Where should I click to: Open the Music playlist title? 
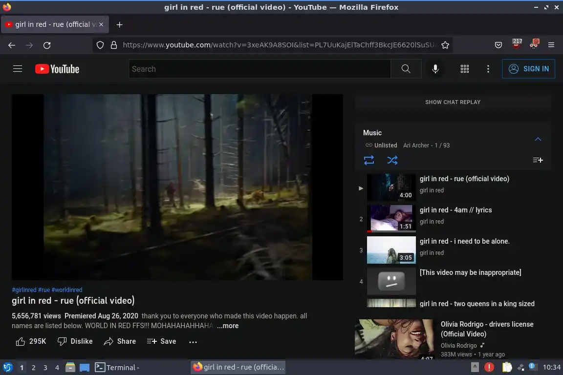(x=372, y=133)
